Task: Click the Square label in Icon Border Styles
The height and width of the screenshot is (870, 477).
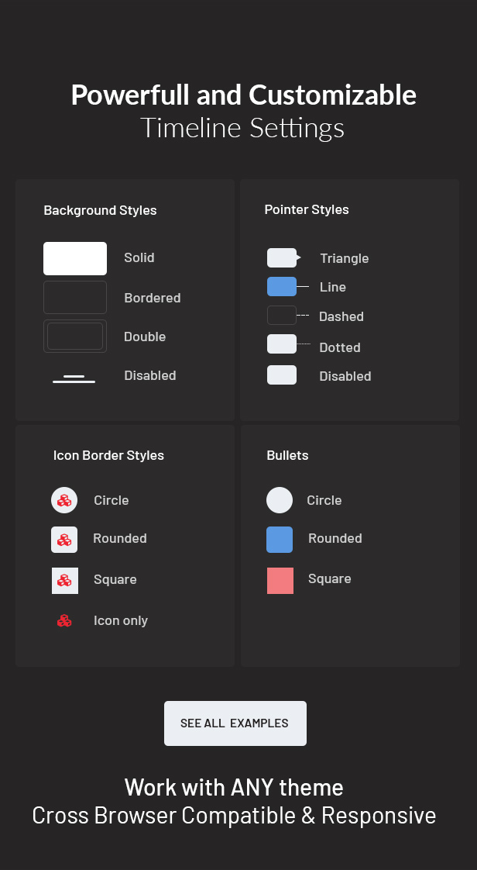Action: [115, 579]
